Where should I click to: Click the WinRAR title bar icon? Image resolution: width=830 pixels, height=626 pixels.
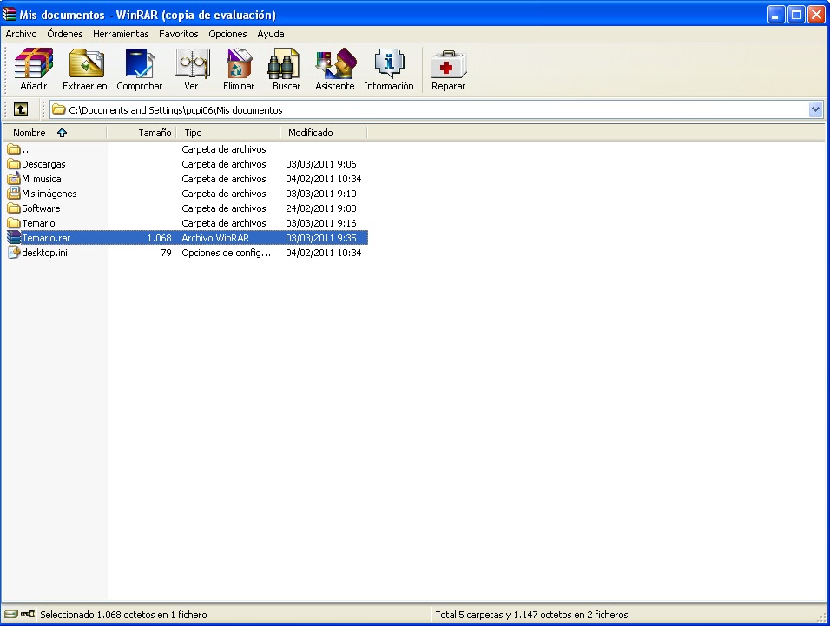[x=10, y=14]
